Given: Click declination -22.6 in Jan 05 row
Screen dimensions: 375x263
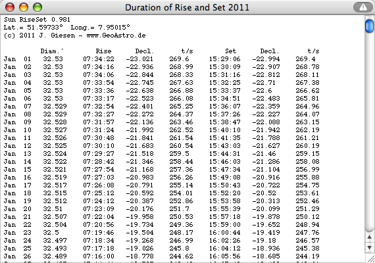Looking at the screenshot, I should pos(262,91).
